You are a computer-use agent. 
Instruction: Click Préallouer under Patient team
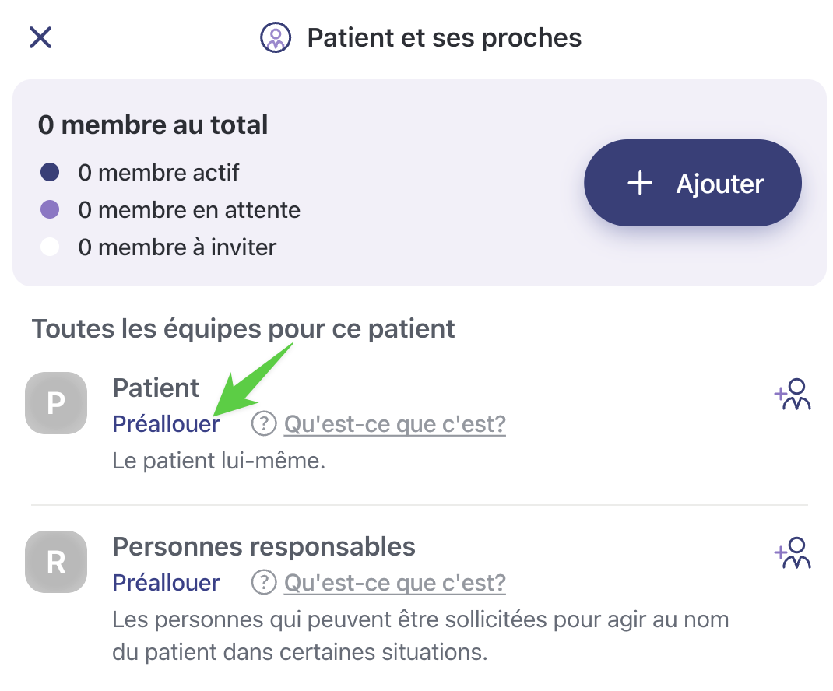(166, 424)
